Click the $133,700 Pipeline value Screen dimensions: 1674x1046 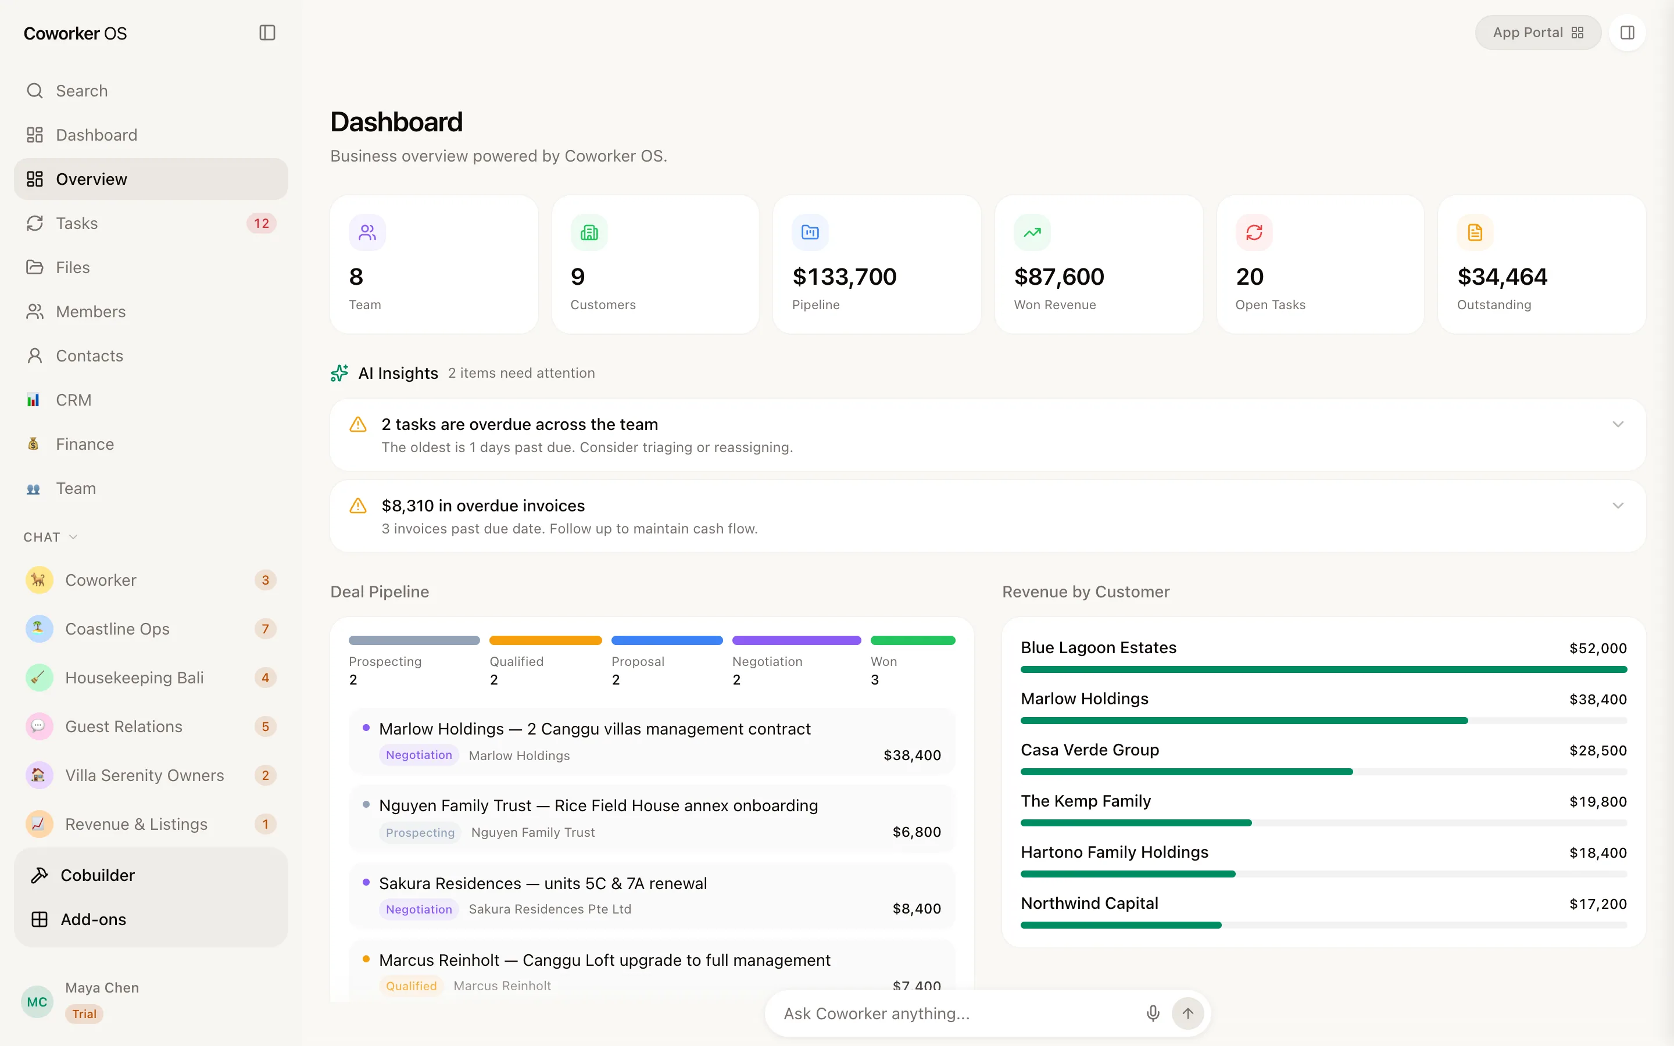(x=844, y=277)
